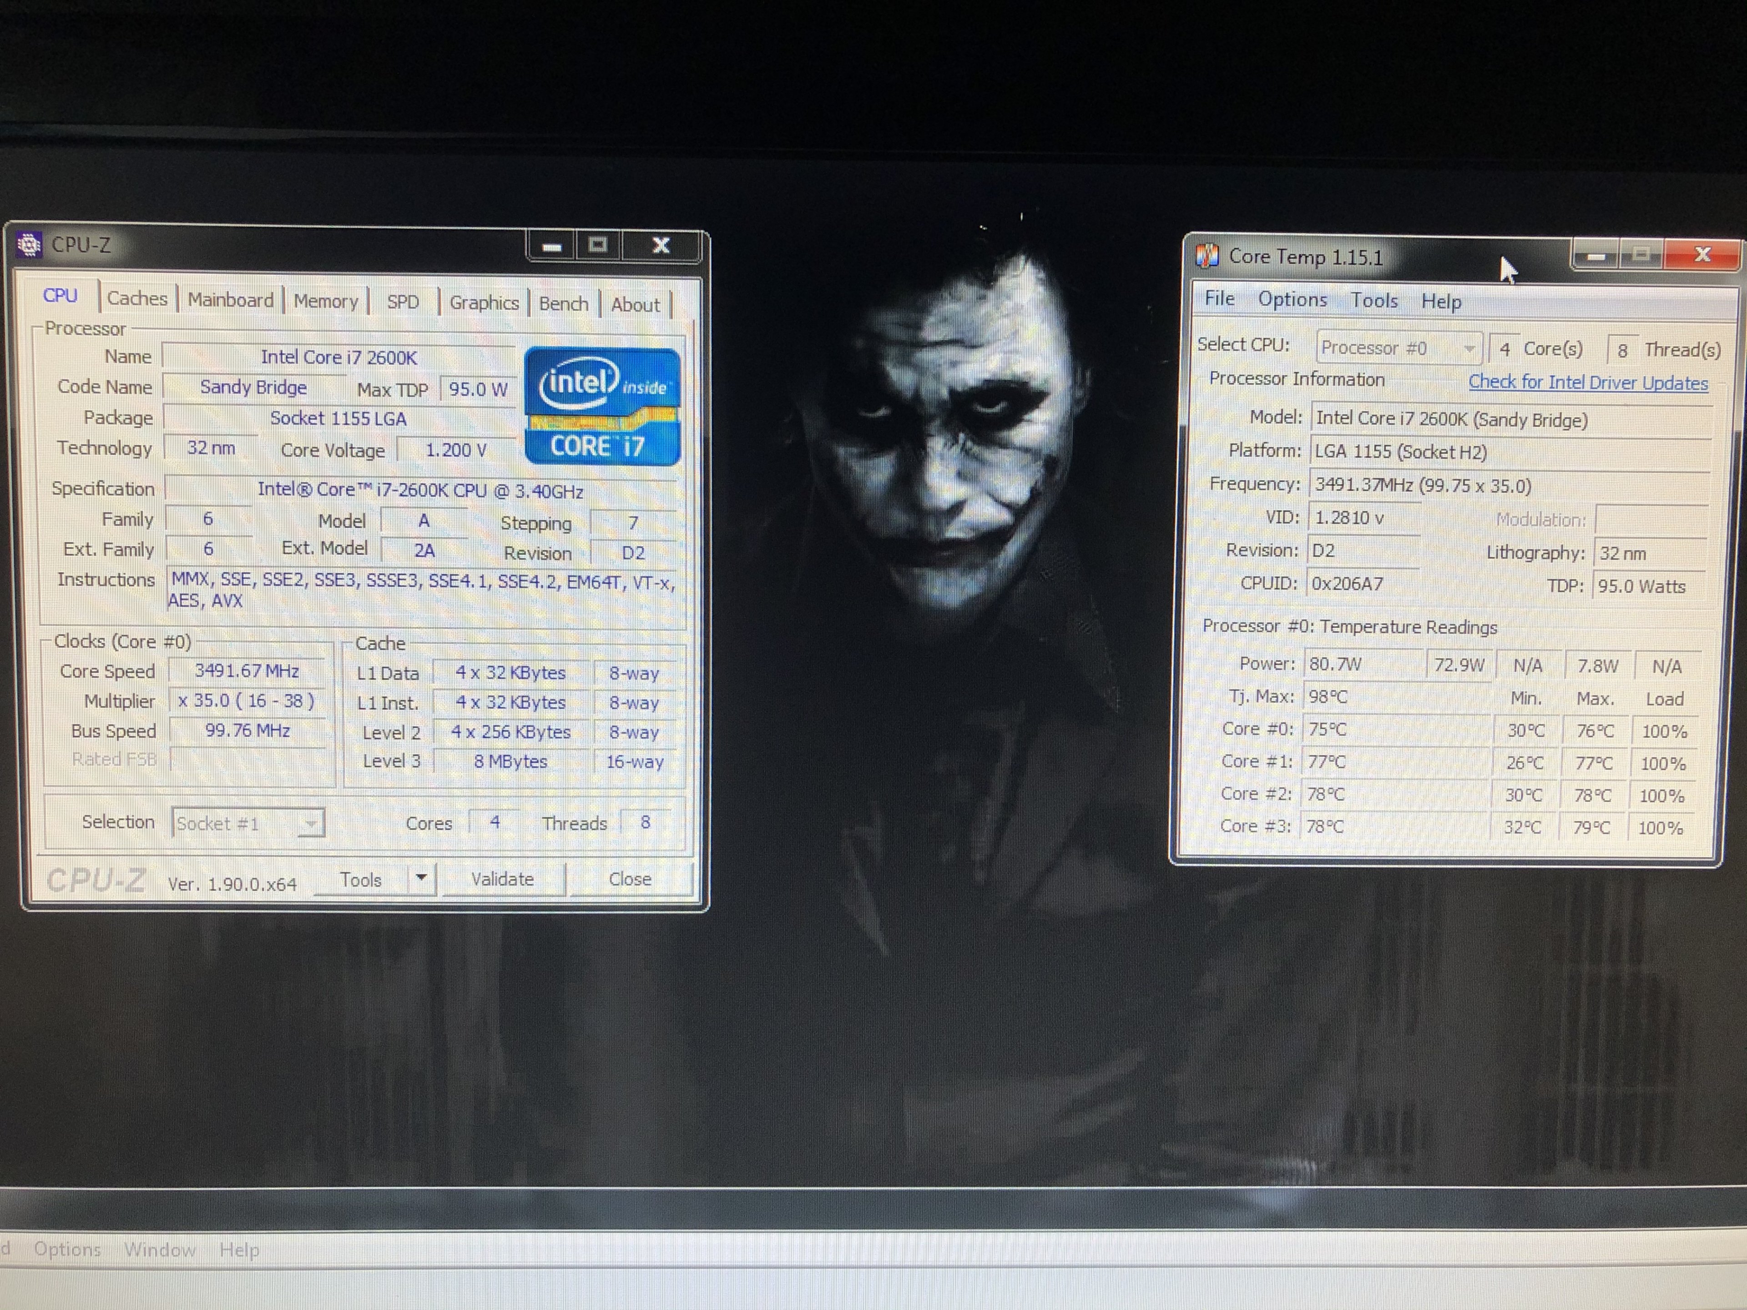This screenshot has width=1747, height=1310.
Task: Close CPU-Z using title bar X
Action: point(660,246)
